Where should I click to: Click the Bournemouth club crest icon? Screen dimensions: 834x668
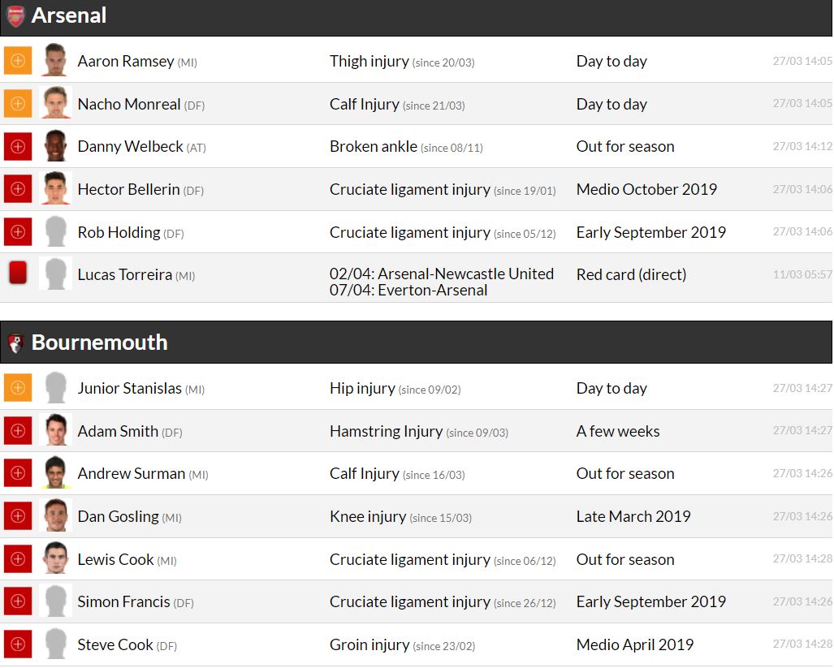click(15, 343)
